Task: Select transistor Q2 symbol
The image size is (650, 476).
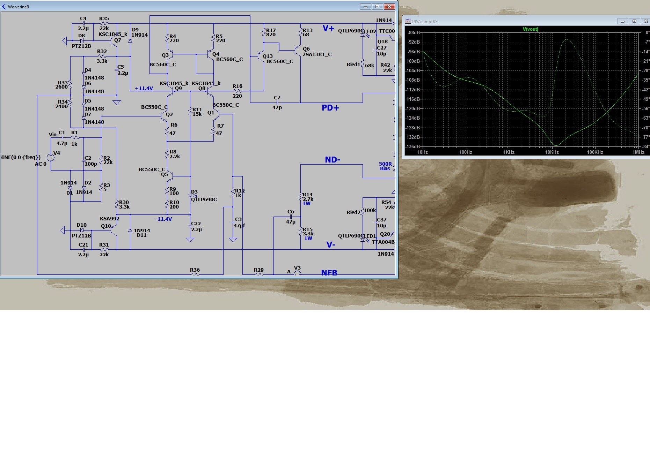Action: 164,116
